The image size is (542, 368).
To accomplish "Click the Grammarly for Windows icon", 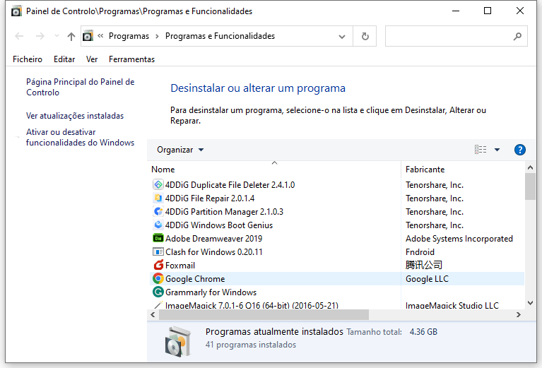I will click(x=158, y=292).
